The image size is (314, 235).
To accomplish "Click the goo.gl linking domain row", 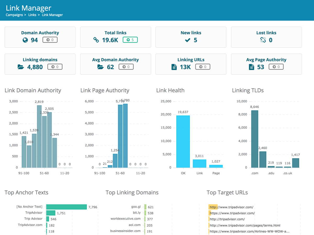I will (x=136, y=207).
